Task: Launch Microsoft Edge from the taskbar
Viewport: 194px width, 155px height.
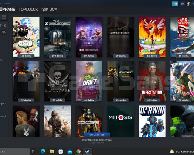Action: [x=43, y=151]
